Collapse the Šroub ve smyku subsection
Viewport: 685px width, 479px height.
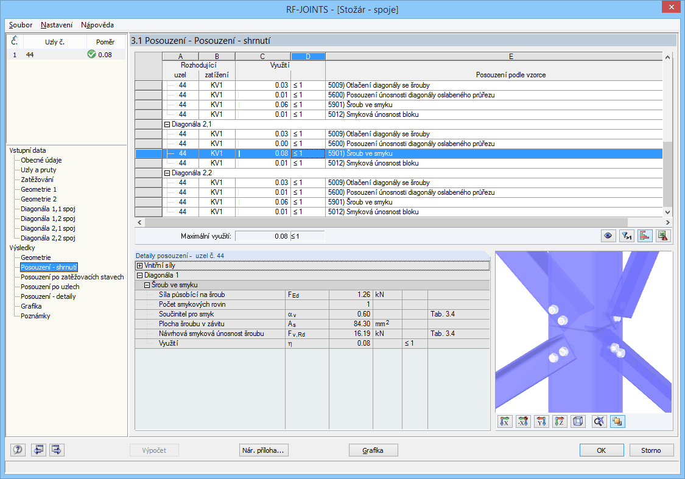[147, 285]
